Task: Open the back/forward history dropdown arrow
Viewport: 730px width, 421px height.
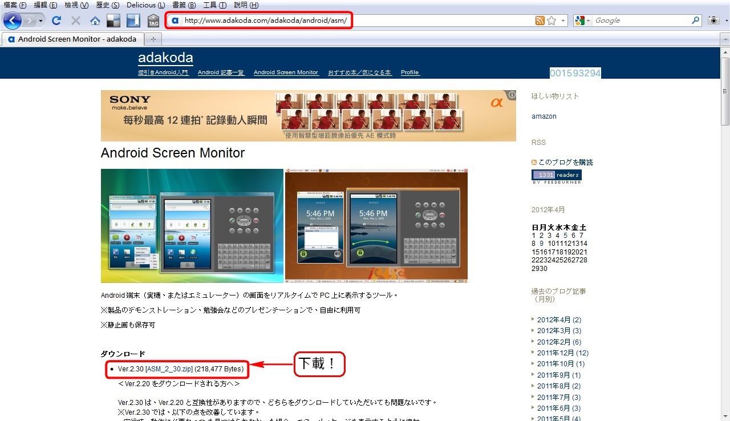Action: [x=41, y=21]
